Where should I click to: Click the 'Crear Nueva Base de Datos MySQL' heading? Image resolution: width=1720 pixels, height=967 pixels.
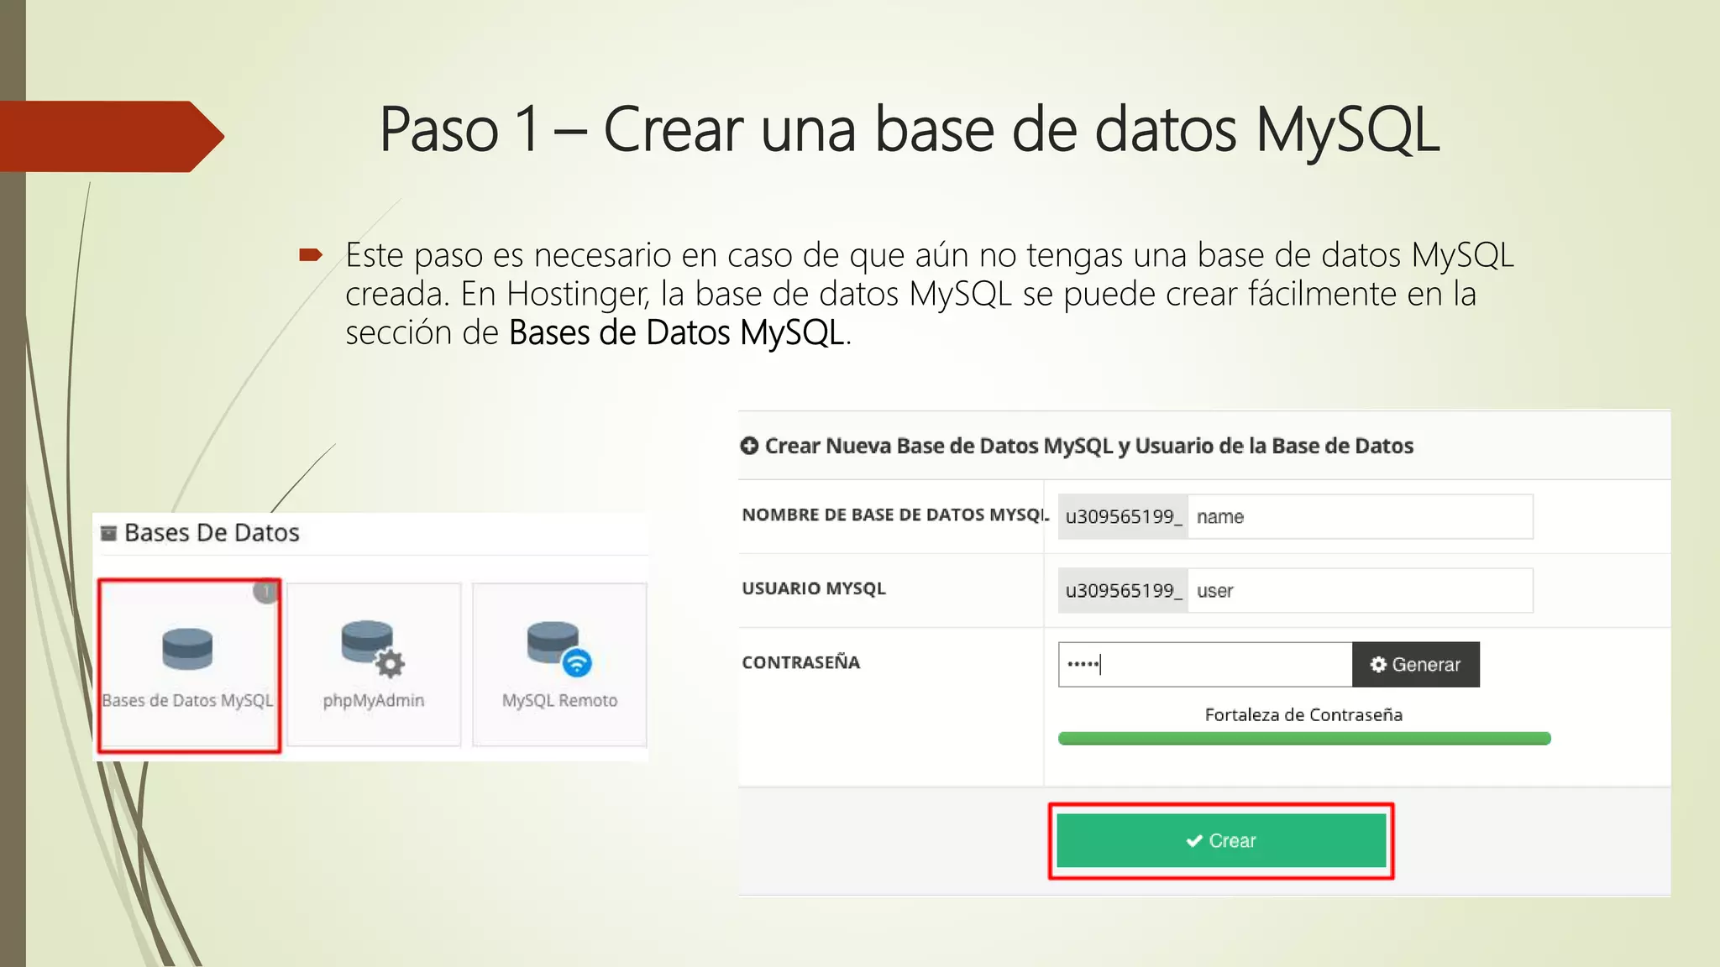pyautogui.click(x=1089, y=446)
